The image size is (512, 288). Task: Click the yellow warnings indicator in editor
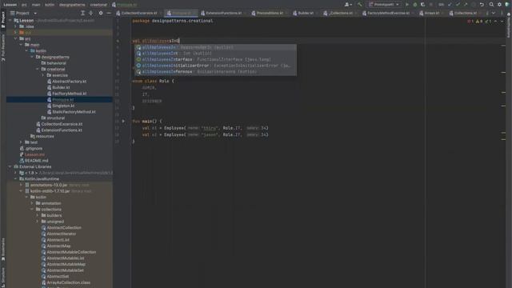[x=479, y=22]
